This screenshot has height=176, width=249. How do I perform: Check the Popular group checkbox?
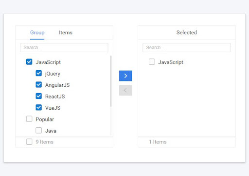tap(29, 119)
